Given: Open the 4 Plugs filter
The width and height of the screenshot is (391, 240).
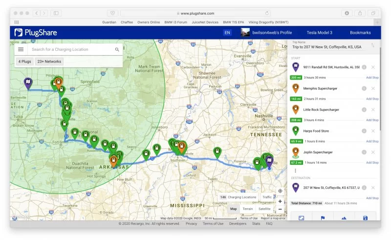Looking at the screenshot, I should pyautogui.click(x=24, y=62).
